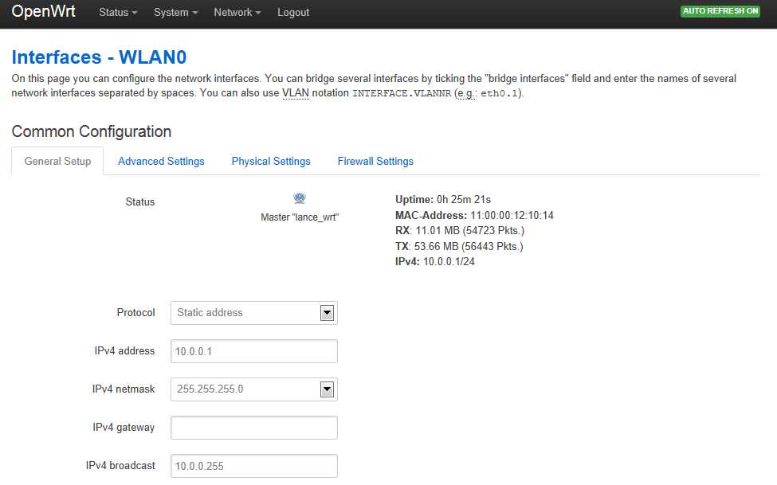
Task: Click the OpenWrt brand logo text
Action: click(43, 11)
